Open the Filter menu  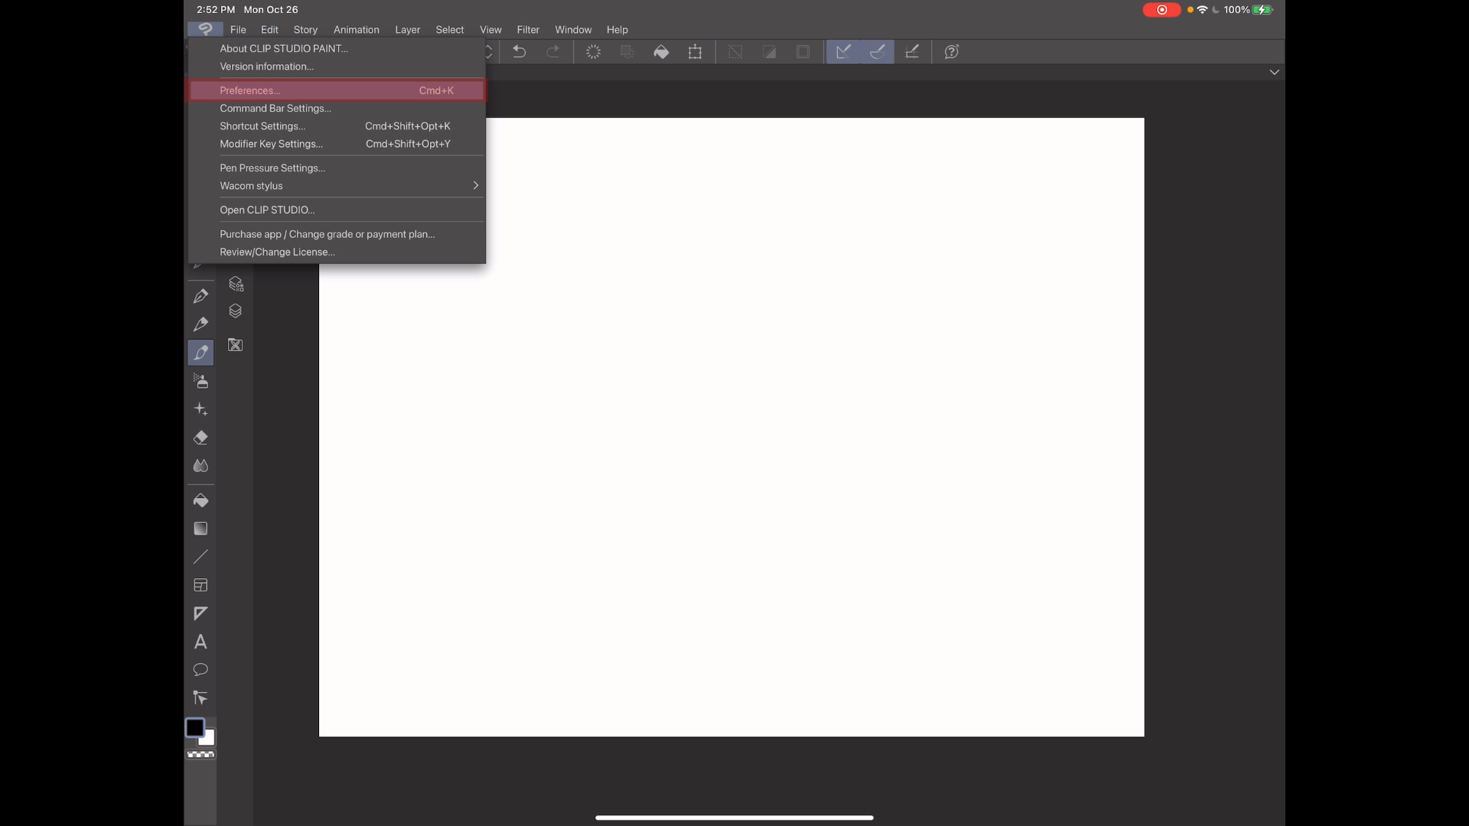[528, 30]
